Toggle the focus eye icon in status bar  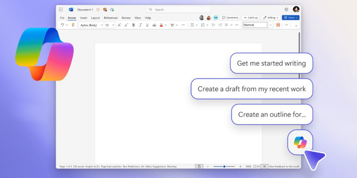(x=264, y=166)
